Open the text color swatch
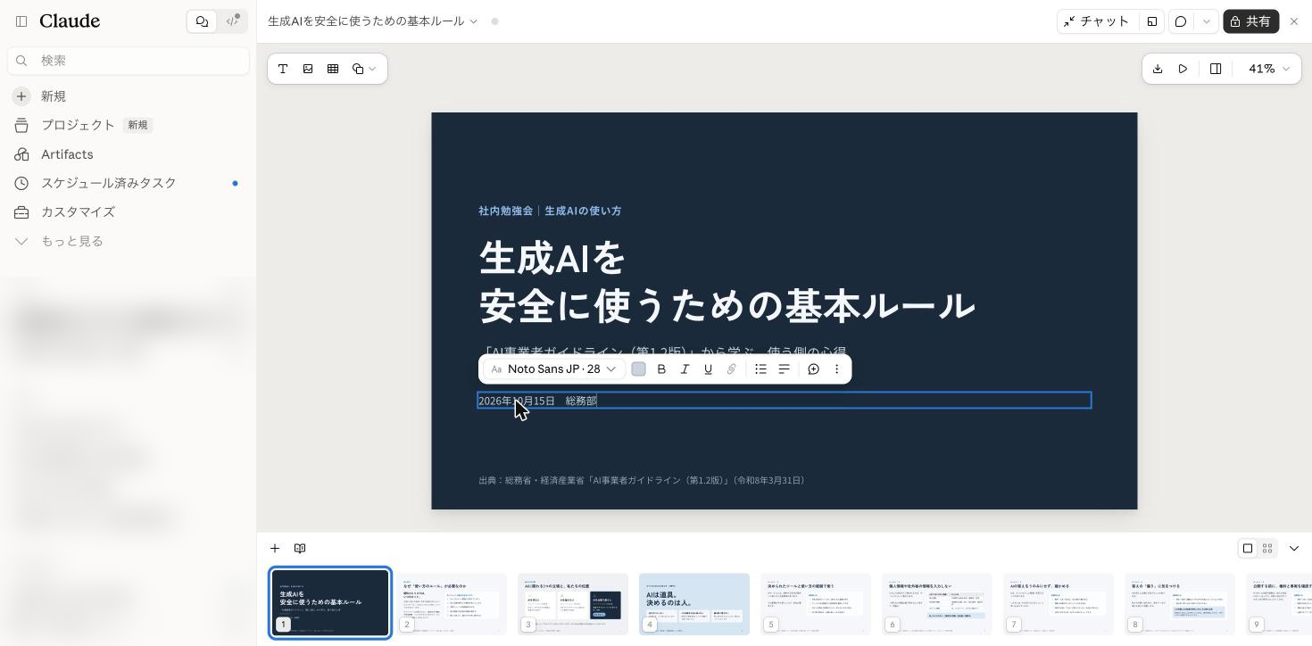Viewport: 1312px width, 646px height. tap(638, 369)
